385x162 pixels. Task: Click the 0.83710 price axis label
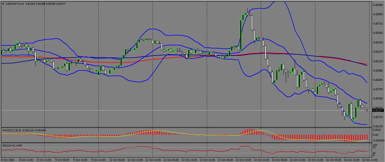point(378,24)
